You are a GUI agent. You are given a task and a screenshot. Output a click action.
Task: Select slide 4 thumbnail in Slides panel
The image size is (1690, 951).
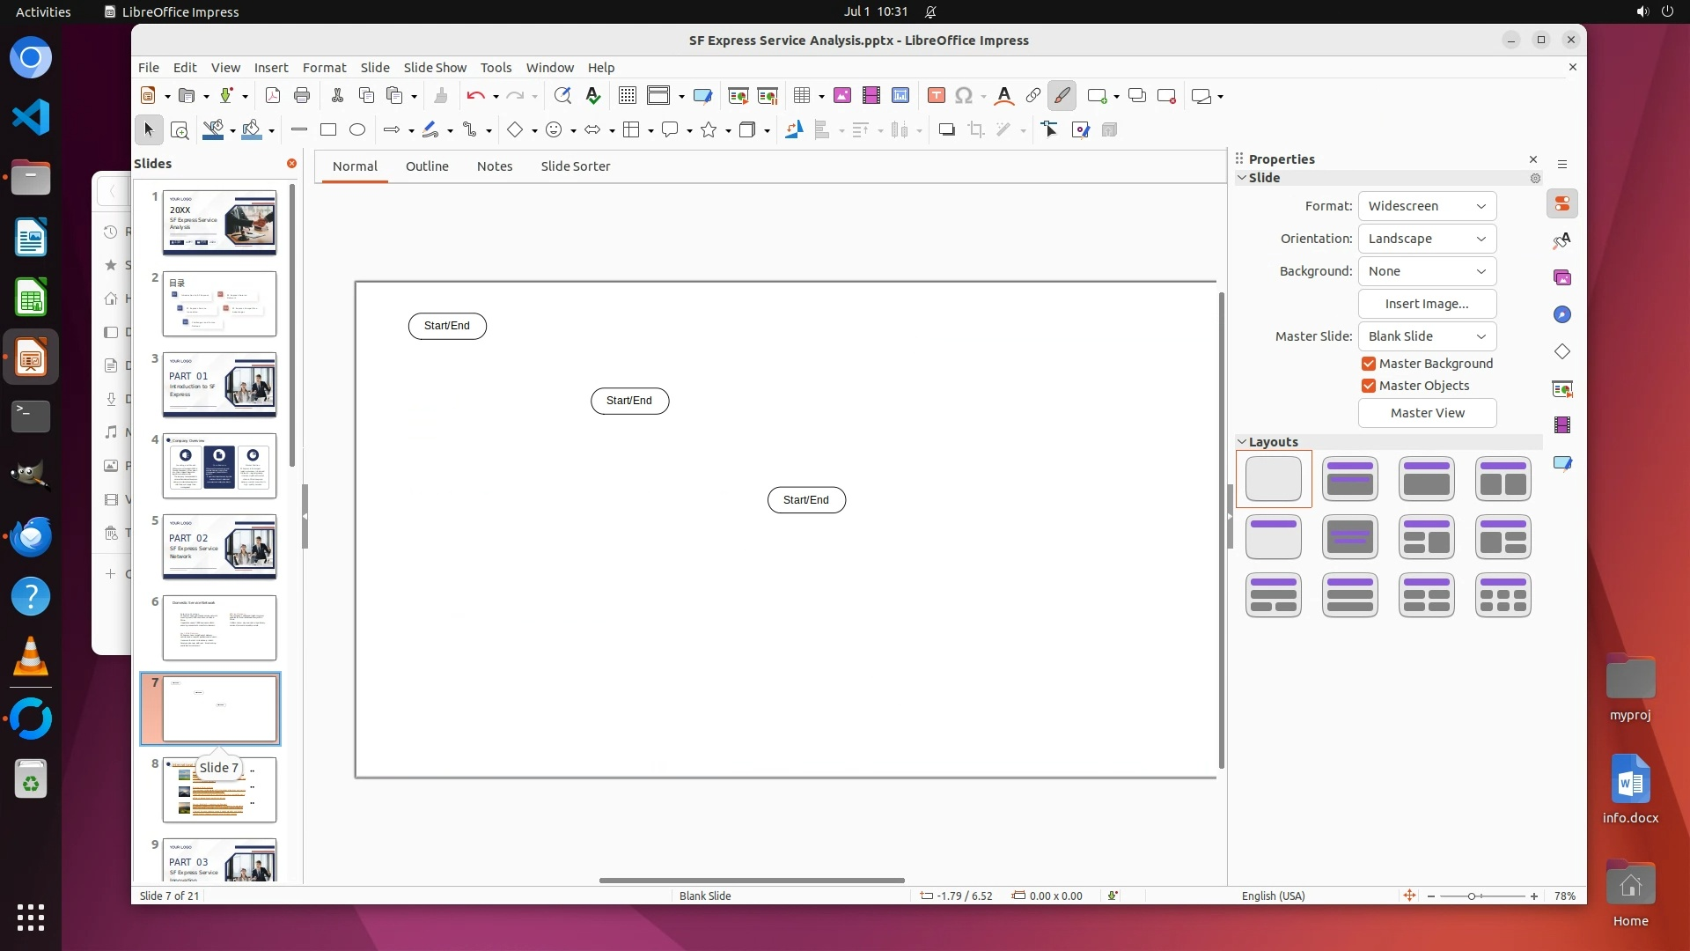click(219, 466)
